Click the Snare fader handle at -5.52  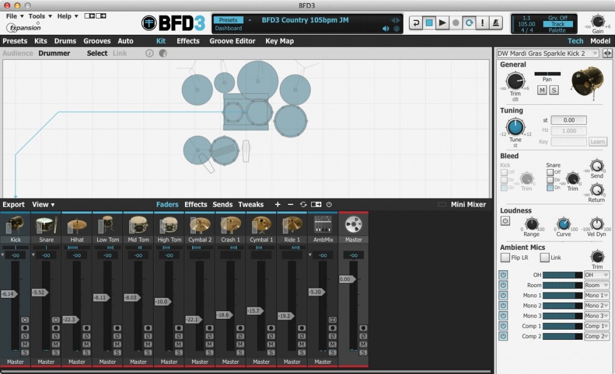tap(40, 292)
